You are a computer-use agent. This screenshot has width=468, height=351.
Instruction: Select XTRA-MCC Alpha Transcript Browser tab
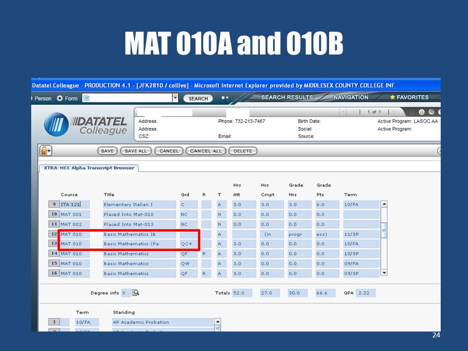[89, 168]
